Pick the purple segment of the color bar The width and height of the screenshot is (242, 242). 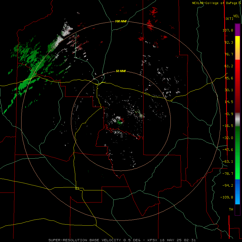(x=237, y=30)
